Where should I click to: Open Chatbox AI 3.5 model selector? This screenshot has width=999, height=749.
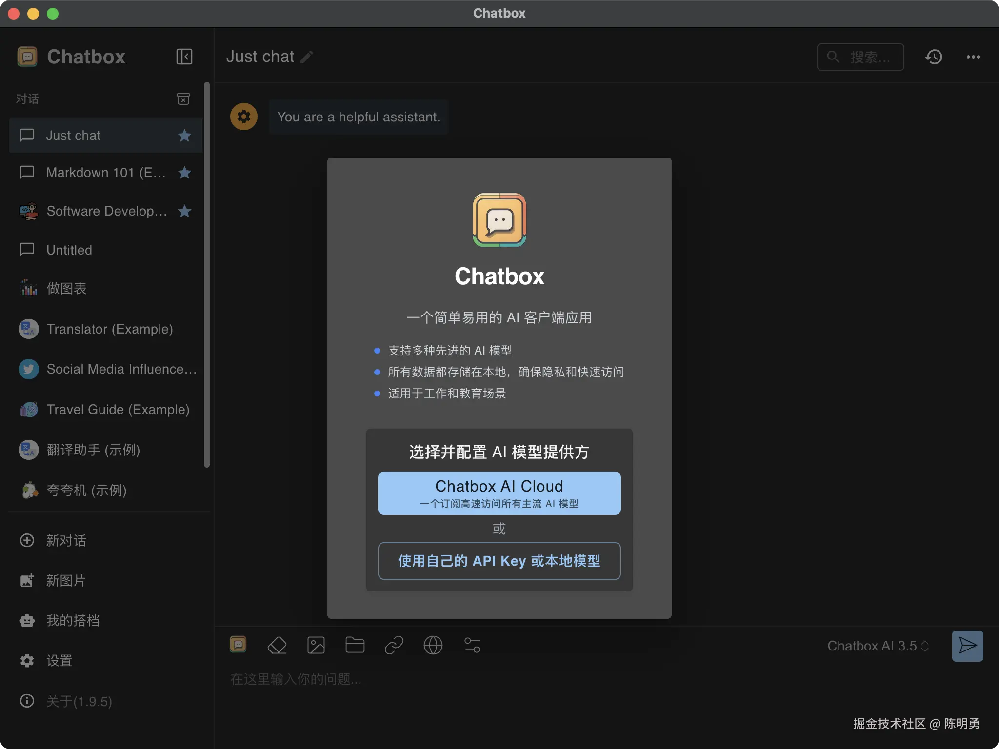click(878, 646)
